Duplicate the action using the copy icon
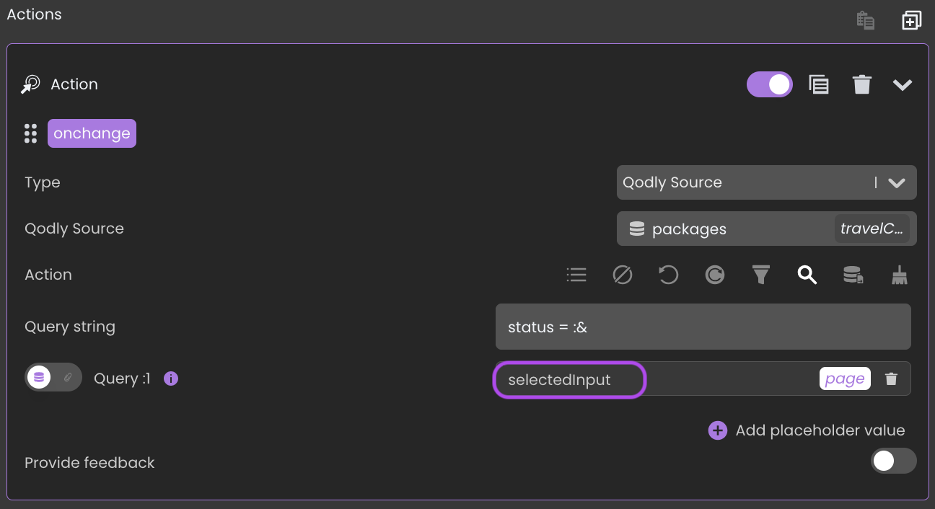Viewport: 935px width, 509px height. [x=818, y=84]
